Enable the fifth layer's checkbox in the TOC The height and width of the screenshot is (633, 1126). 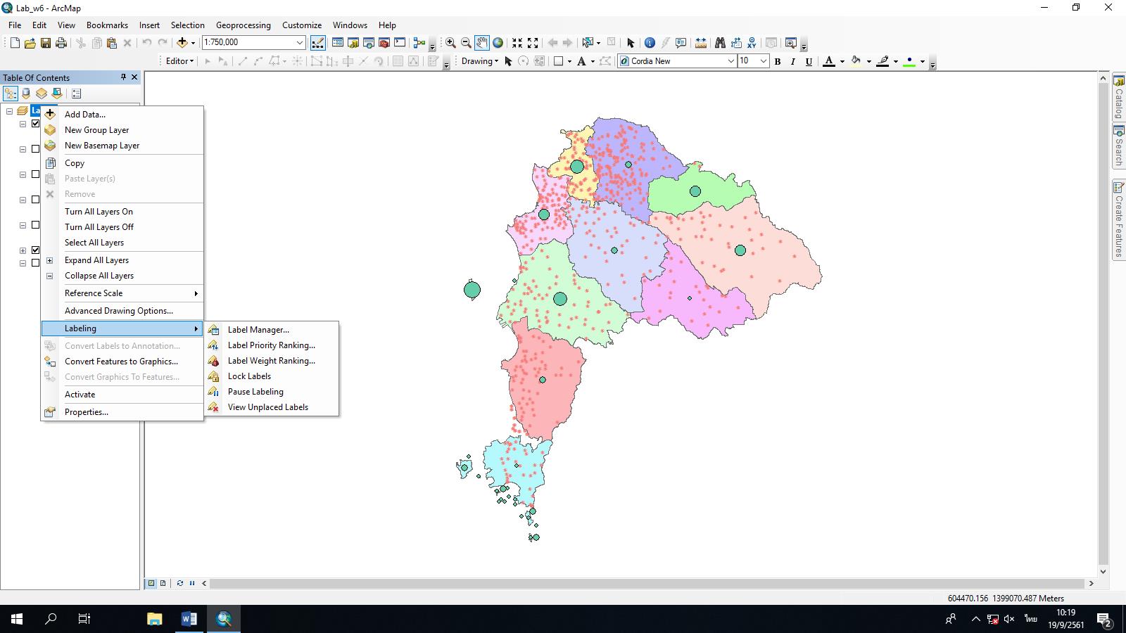coord(35,224)
